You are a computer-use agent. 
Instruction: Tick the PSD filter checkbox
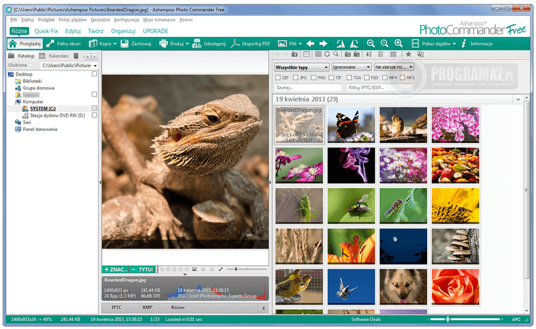pos(367,78)
